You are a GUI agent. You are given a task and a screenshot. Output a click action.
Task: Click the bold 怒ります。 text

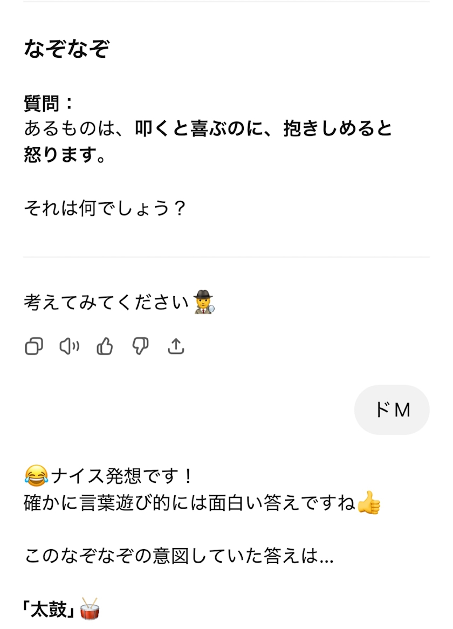click(x=65, y=155)
